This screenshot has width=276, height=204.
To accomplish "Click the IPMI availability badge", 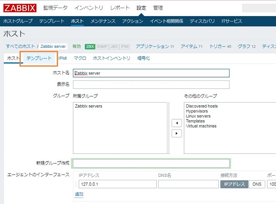I will click(x=125, y=47).
